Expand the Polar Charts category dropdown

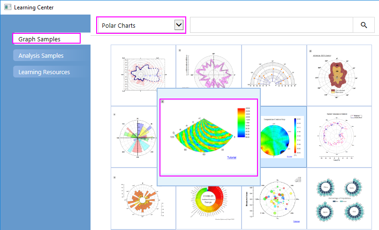pyautogui.click(x=178, y=25)
